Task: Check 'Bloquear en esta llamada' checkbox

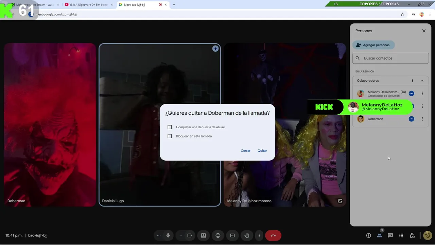Action: (x=170, y=136)
